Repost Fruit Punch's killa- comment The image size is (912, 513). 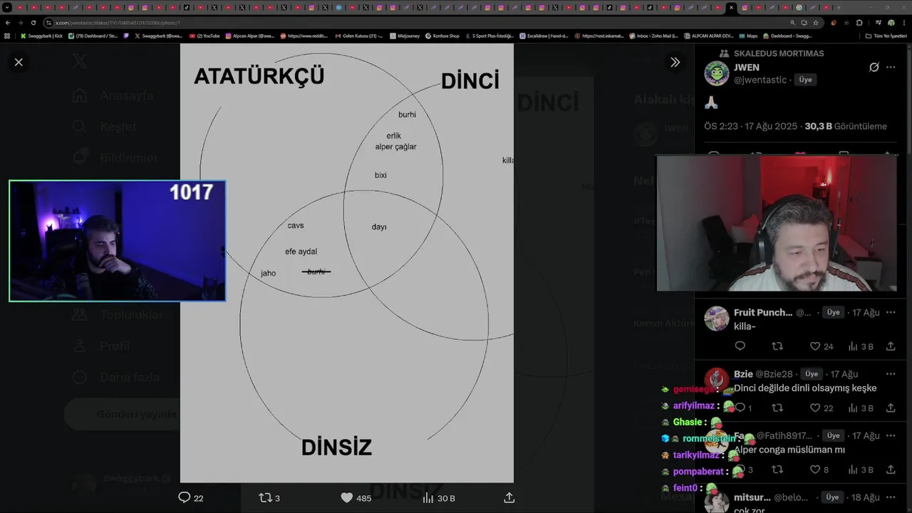coord(777,346)
